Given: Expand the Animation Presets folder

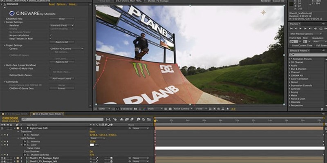Looking at the screenshot, I should pyautogui.click(x=290, y=59).
